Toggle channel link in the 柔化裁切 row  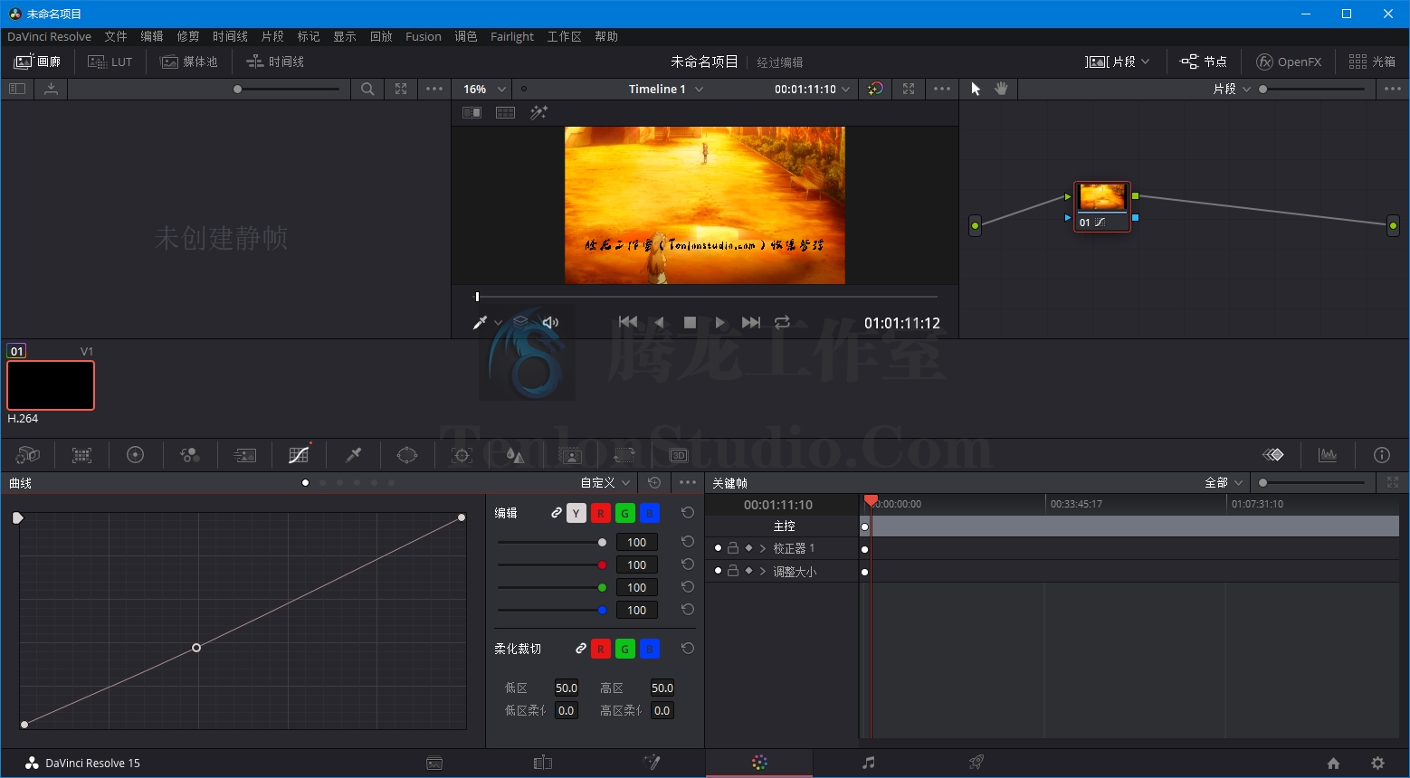pyautogui.click(x=580, y=649)
